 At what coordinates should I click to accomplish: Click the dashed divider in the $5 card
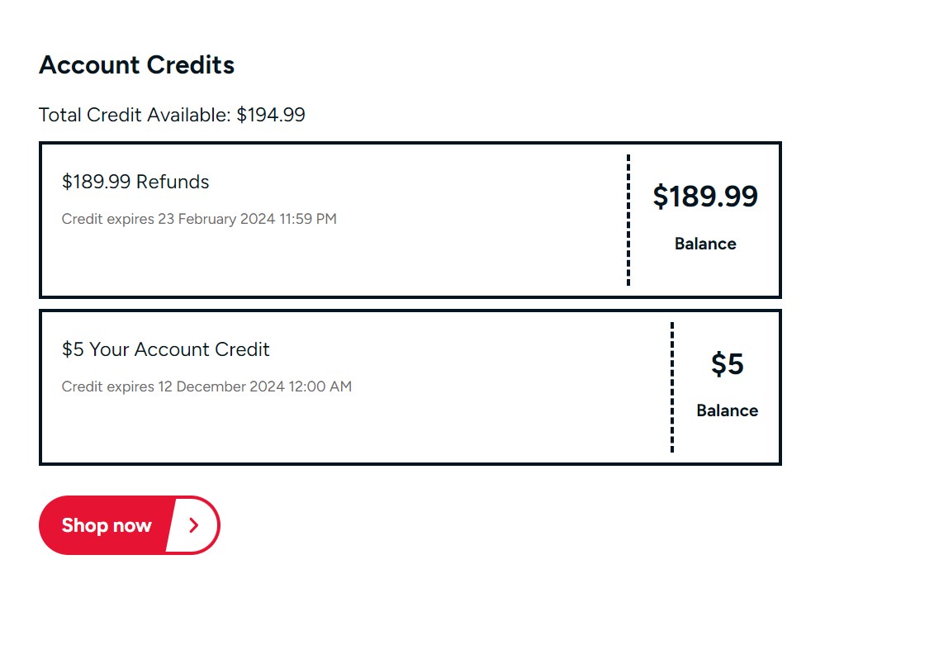672,387
